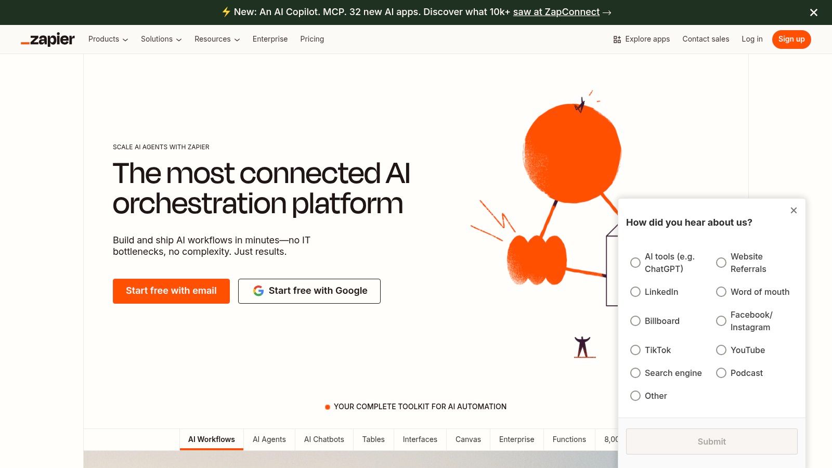Close the 'How did you hear about us' popup
The width and height of the screenshot is (832, 468).
pyautogui.click(x=794, y=210)
